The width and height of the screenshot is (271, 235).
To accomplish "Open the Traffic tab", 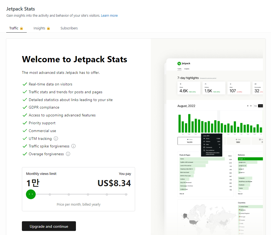I will [16, 28].
